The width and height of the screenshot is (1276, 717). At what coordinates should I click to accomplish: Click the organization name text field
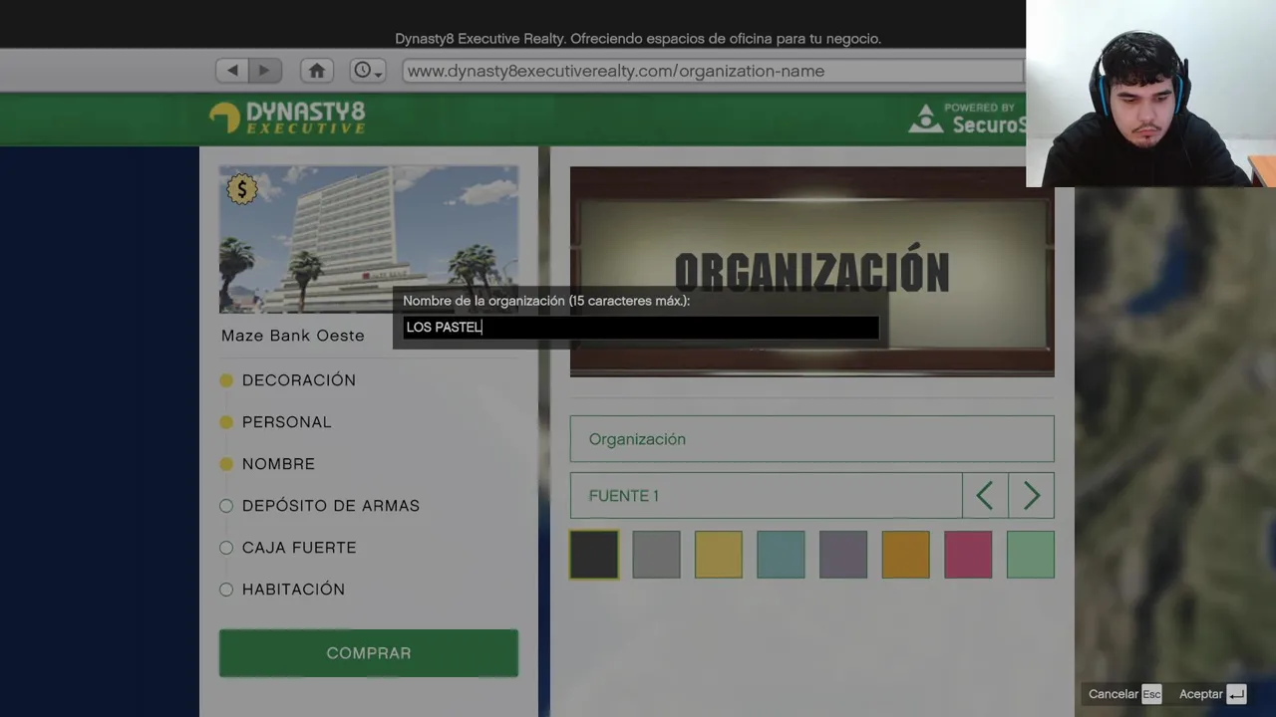641,327
